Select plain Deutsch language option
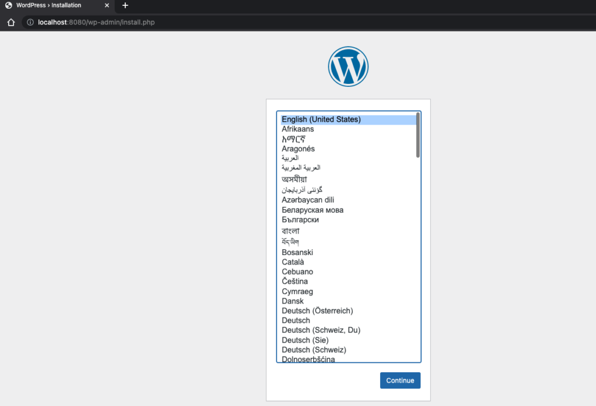The image size is (596, 406). point(349,320)
